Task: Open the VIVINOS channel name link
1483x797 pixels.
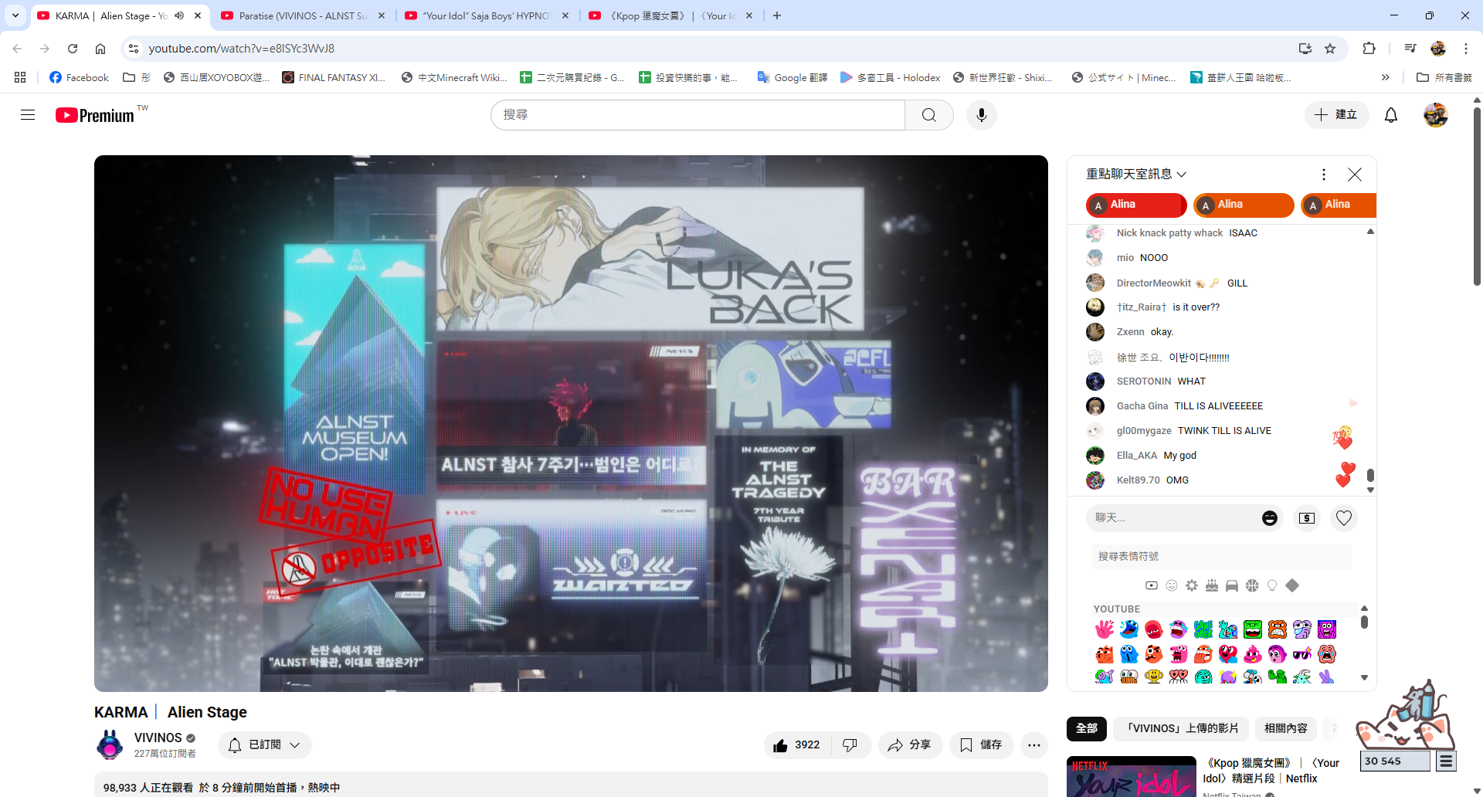Action: (x=158, y=738)
